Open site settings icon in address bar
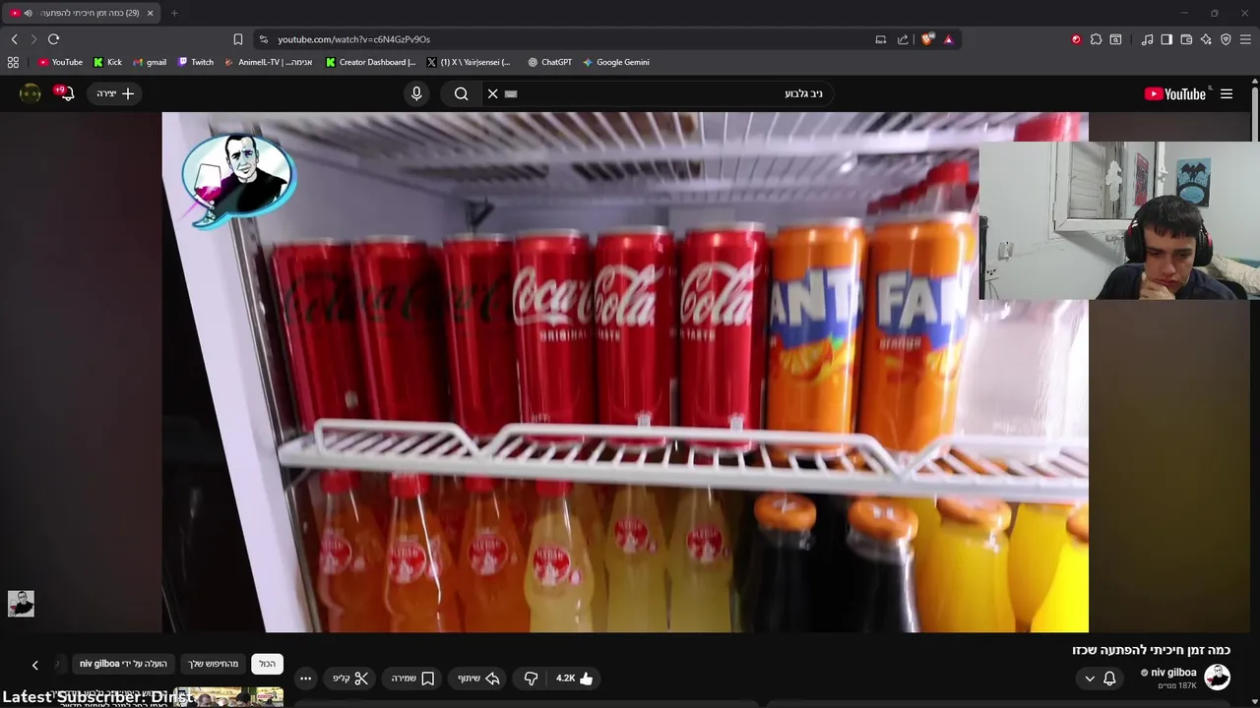The image size is (1260, 708). coord(263,39)
